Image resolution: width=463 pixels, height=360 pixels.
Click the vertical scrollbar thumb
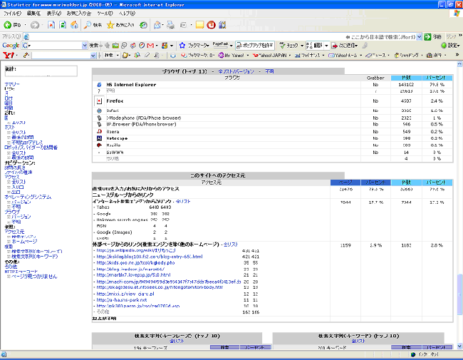coord(459,293)
